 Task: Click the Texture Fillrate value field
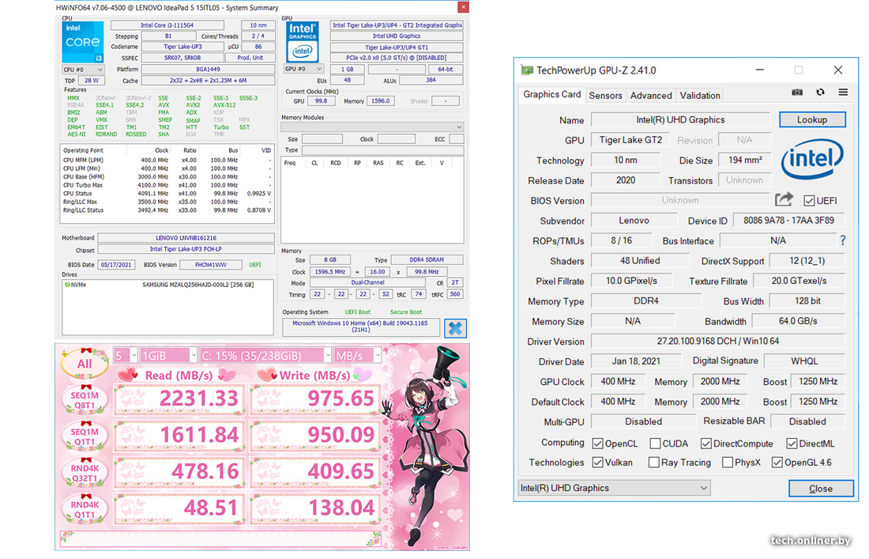(x=797, y=281)
